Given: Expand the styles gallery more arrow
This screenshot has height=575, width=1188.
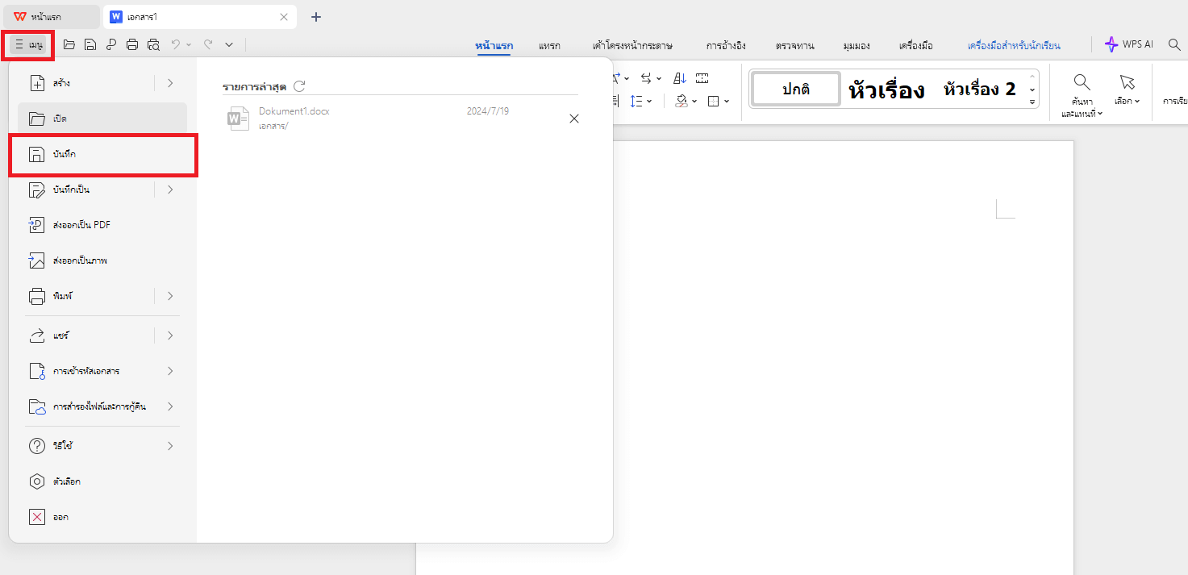Looking at the screenshot, I should point(1032,102).
